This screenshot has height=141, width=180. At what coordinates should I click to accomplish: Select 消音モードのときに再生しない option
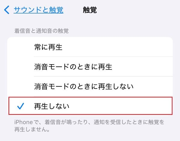click(84, 86)
